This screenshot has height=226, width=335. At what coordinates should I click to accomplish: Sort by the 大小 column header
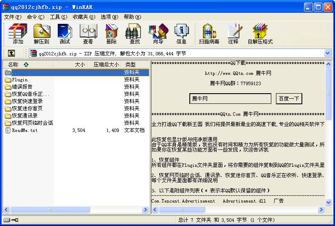click(x=70, y=64)
